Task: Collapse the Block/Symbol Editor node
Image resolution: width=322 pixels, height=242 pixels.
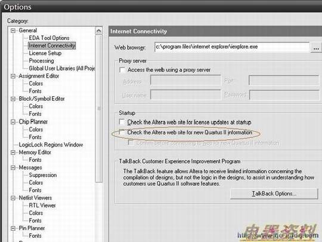Action: point(13,99)
